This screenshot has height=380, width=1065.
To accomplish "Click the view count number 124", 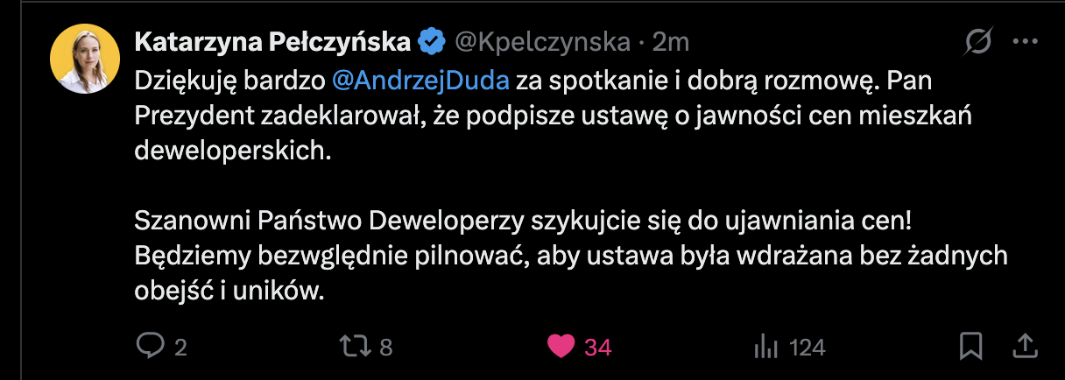I will click(807, 348).
